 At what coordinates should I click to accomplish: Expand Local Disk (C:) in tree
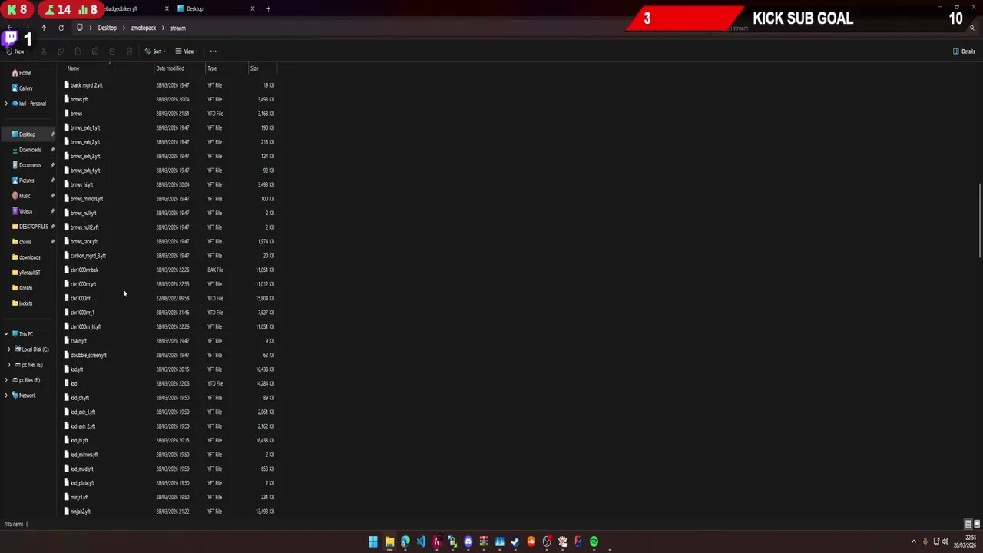click(8, 349)
